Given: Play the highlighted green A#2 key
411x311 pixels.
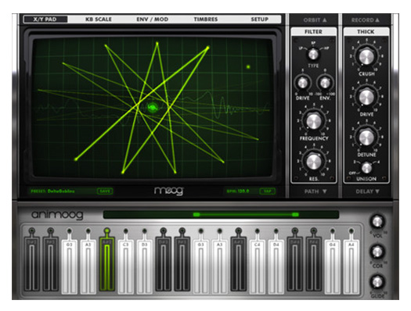Looking at the screenshot, I should point(106,263).
